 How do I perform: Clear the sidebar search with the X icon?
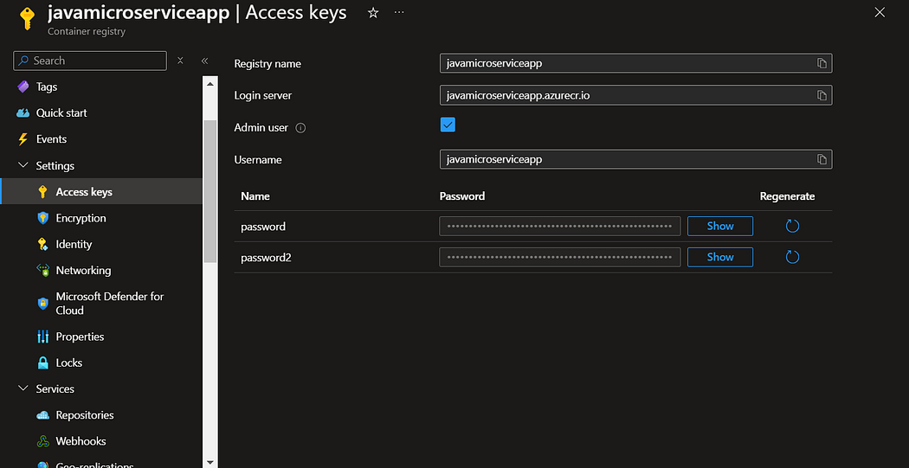coord(180,61)
